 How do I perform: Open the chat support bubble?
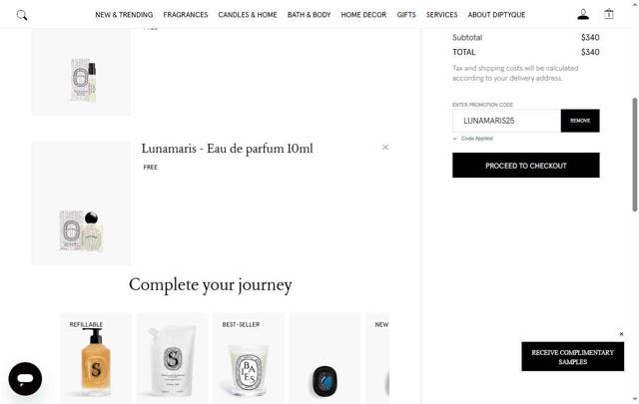tap(25, 379)
